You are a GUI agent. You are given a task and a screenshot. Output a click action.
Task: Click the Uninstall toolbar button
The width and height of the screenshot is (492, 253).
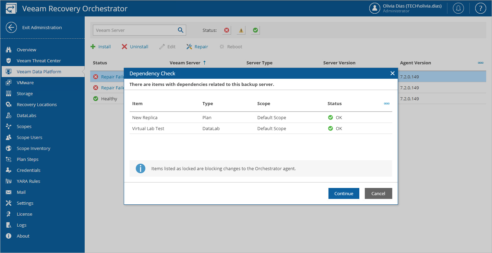tap(135, 47)
